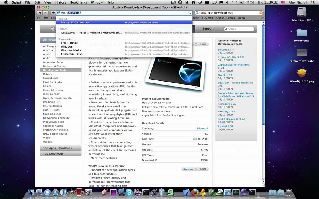319x199 pixels.
Task: Open Finder from the Dock
Action: click(x=31, y=192)
